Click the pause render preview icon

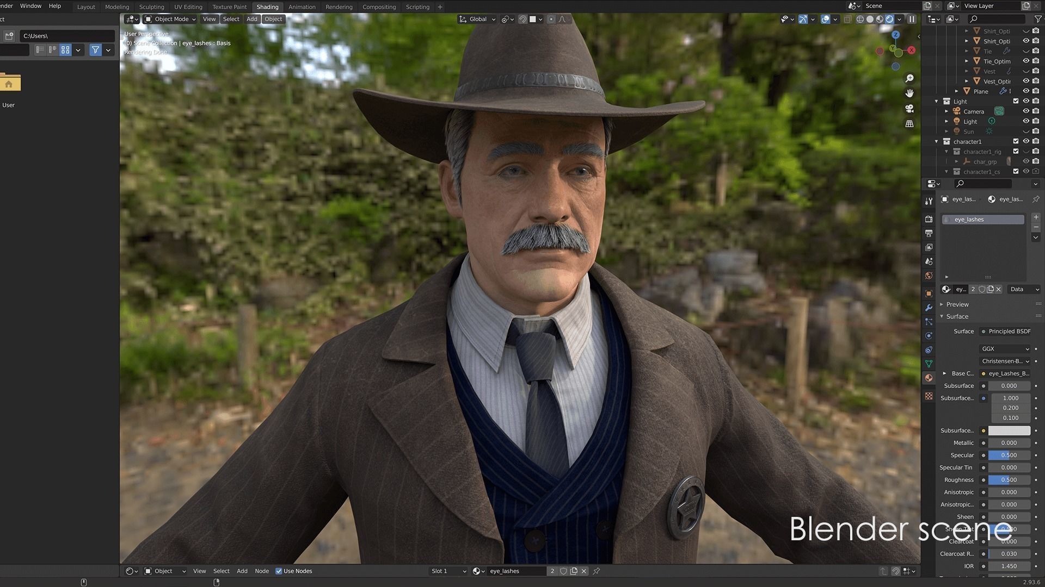[x=912, y=19]
